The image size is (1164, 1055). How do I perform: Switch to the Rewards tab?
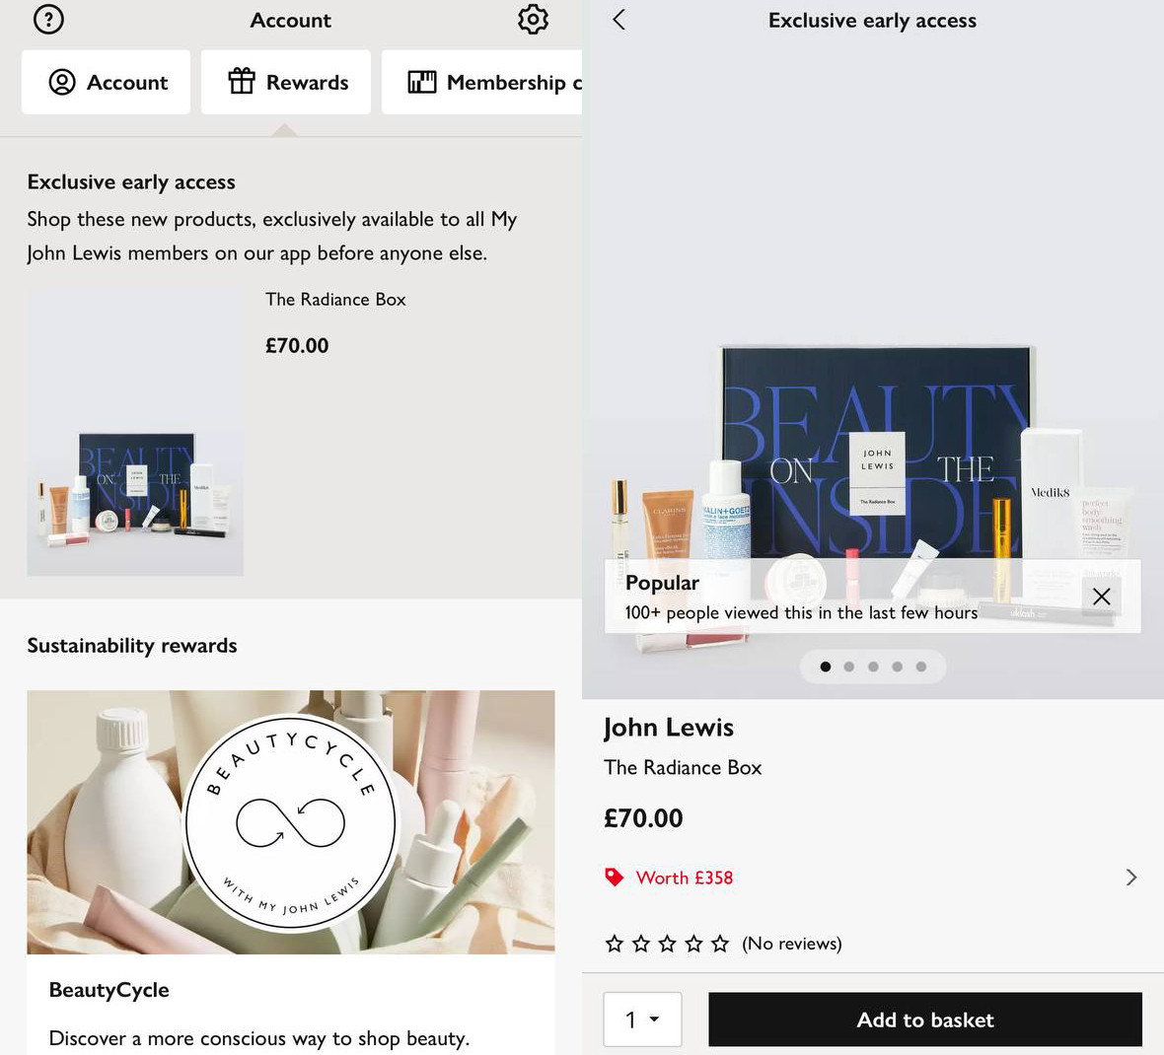click(x=286, y=83)
